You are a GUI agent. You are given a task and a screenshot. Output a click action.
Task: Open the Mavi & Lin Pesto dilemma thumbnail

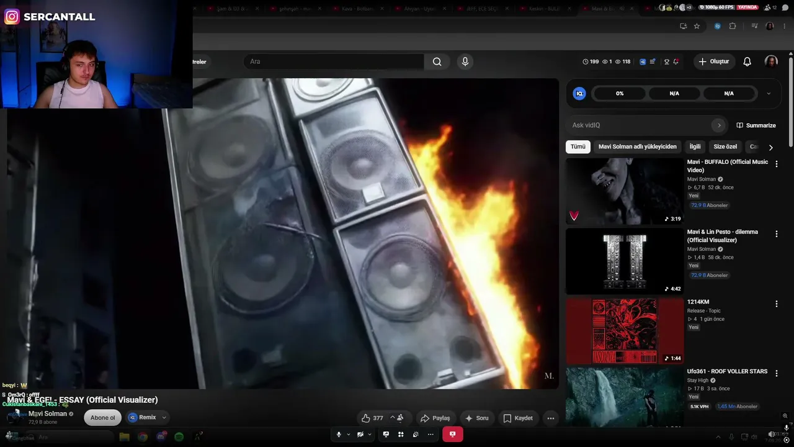click(625, 261)
